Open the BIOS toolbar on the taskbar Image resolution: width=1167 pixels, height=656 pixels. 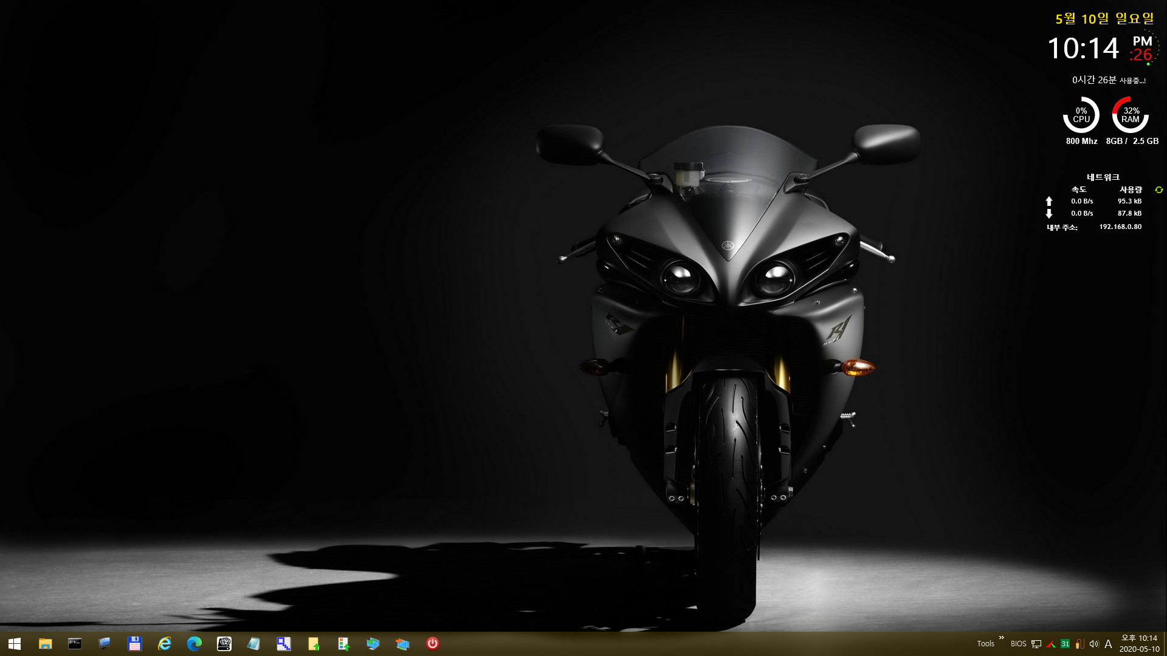pos(1018,644)
